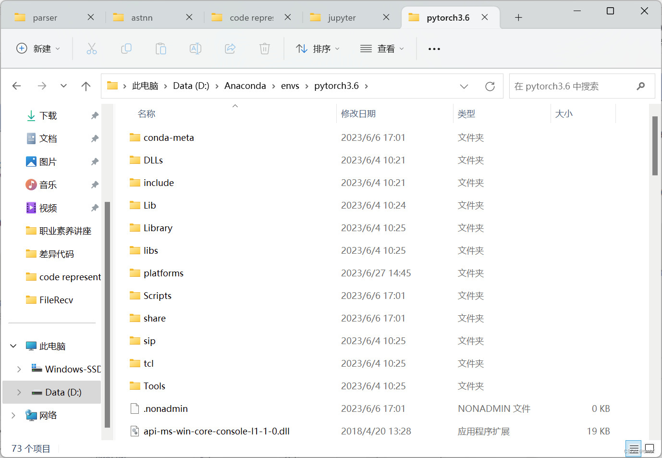The width and height of the screenshot is (662, 458).
Task: Close the parser tab
Action: 91,17
